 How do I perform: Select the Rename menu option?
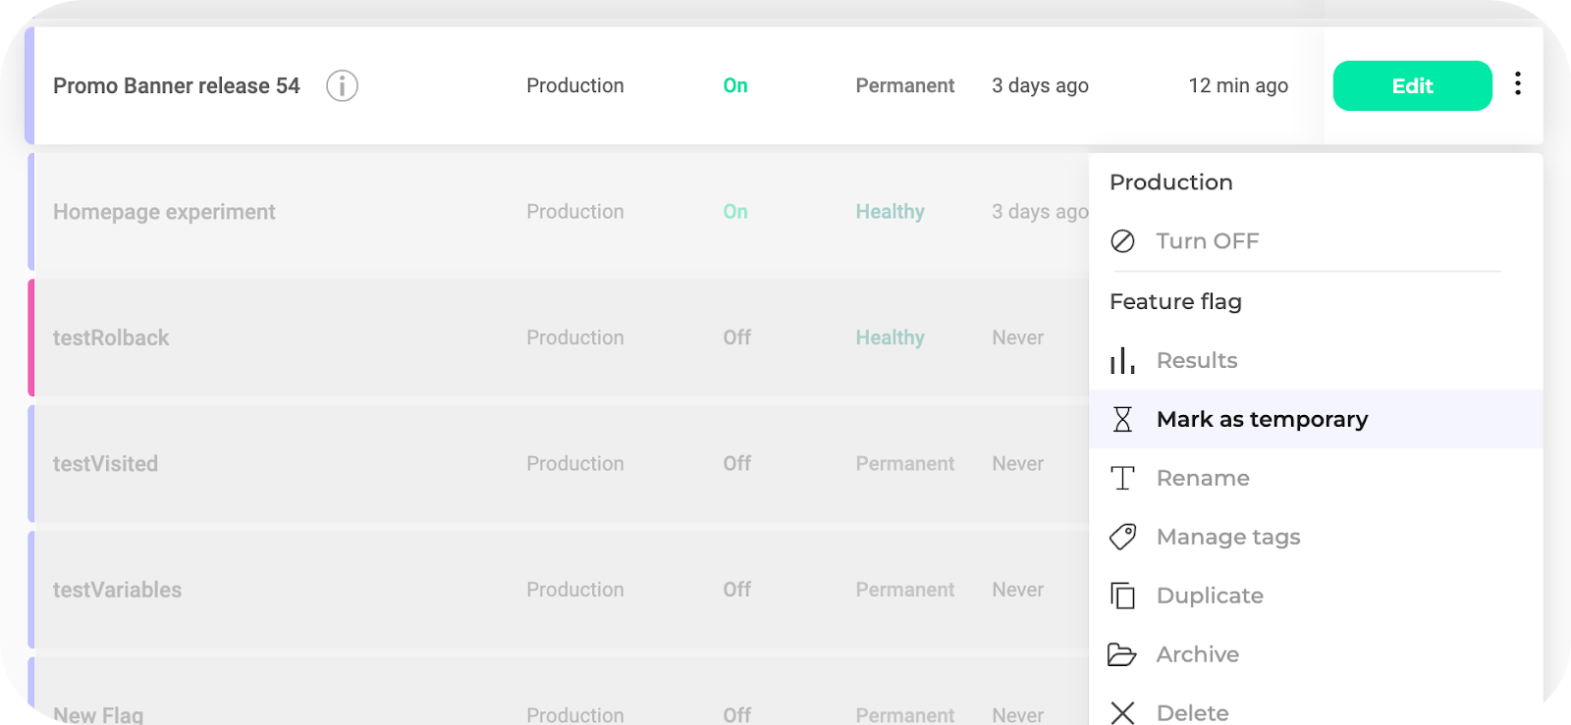(x=1203, y=479)
